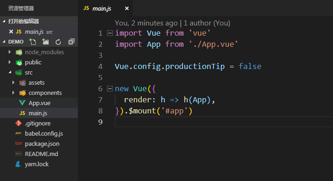Click the yarn icon beside yarn.lock
This screenshot has width=333, height=181.
tap(19, 164)
